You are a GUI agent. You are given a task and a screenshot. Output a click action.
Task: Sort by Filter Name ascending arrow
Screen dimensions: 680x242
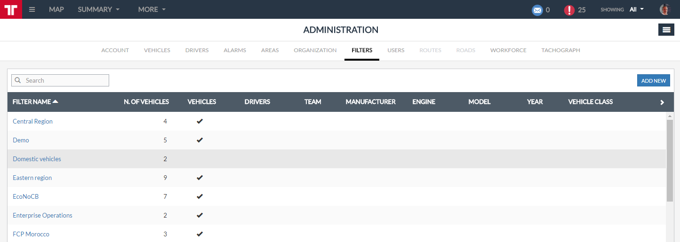[x=56, y=102]
